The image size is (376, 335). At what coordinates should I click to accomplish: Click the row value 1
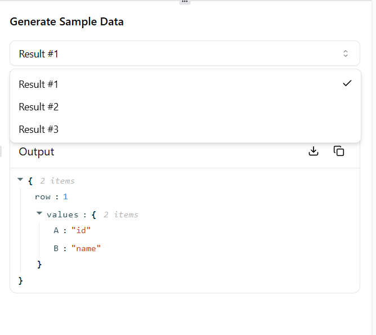[65, 197]
